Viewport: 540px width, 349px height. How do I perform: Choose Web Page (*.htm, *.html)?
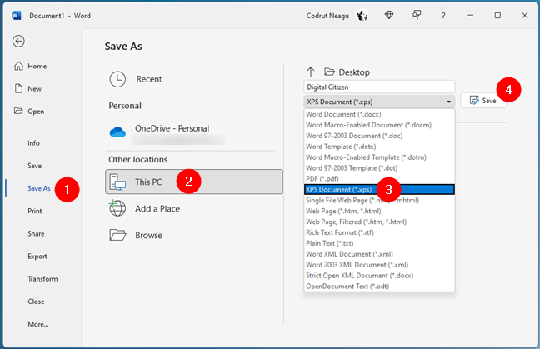(x=379, y=211)
